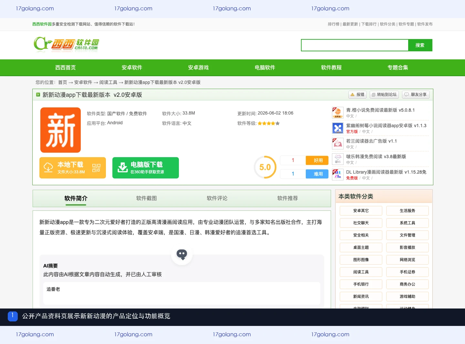Screen dimensions: 465x344
Task: Select 桌面主题 category
Action: (361, 248)
